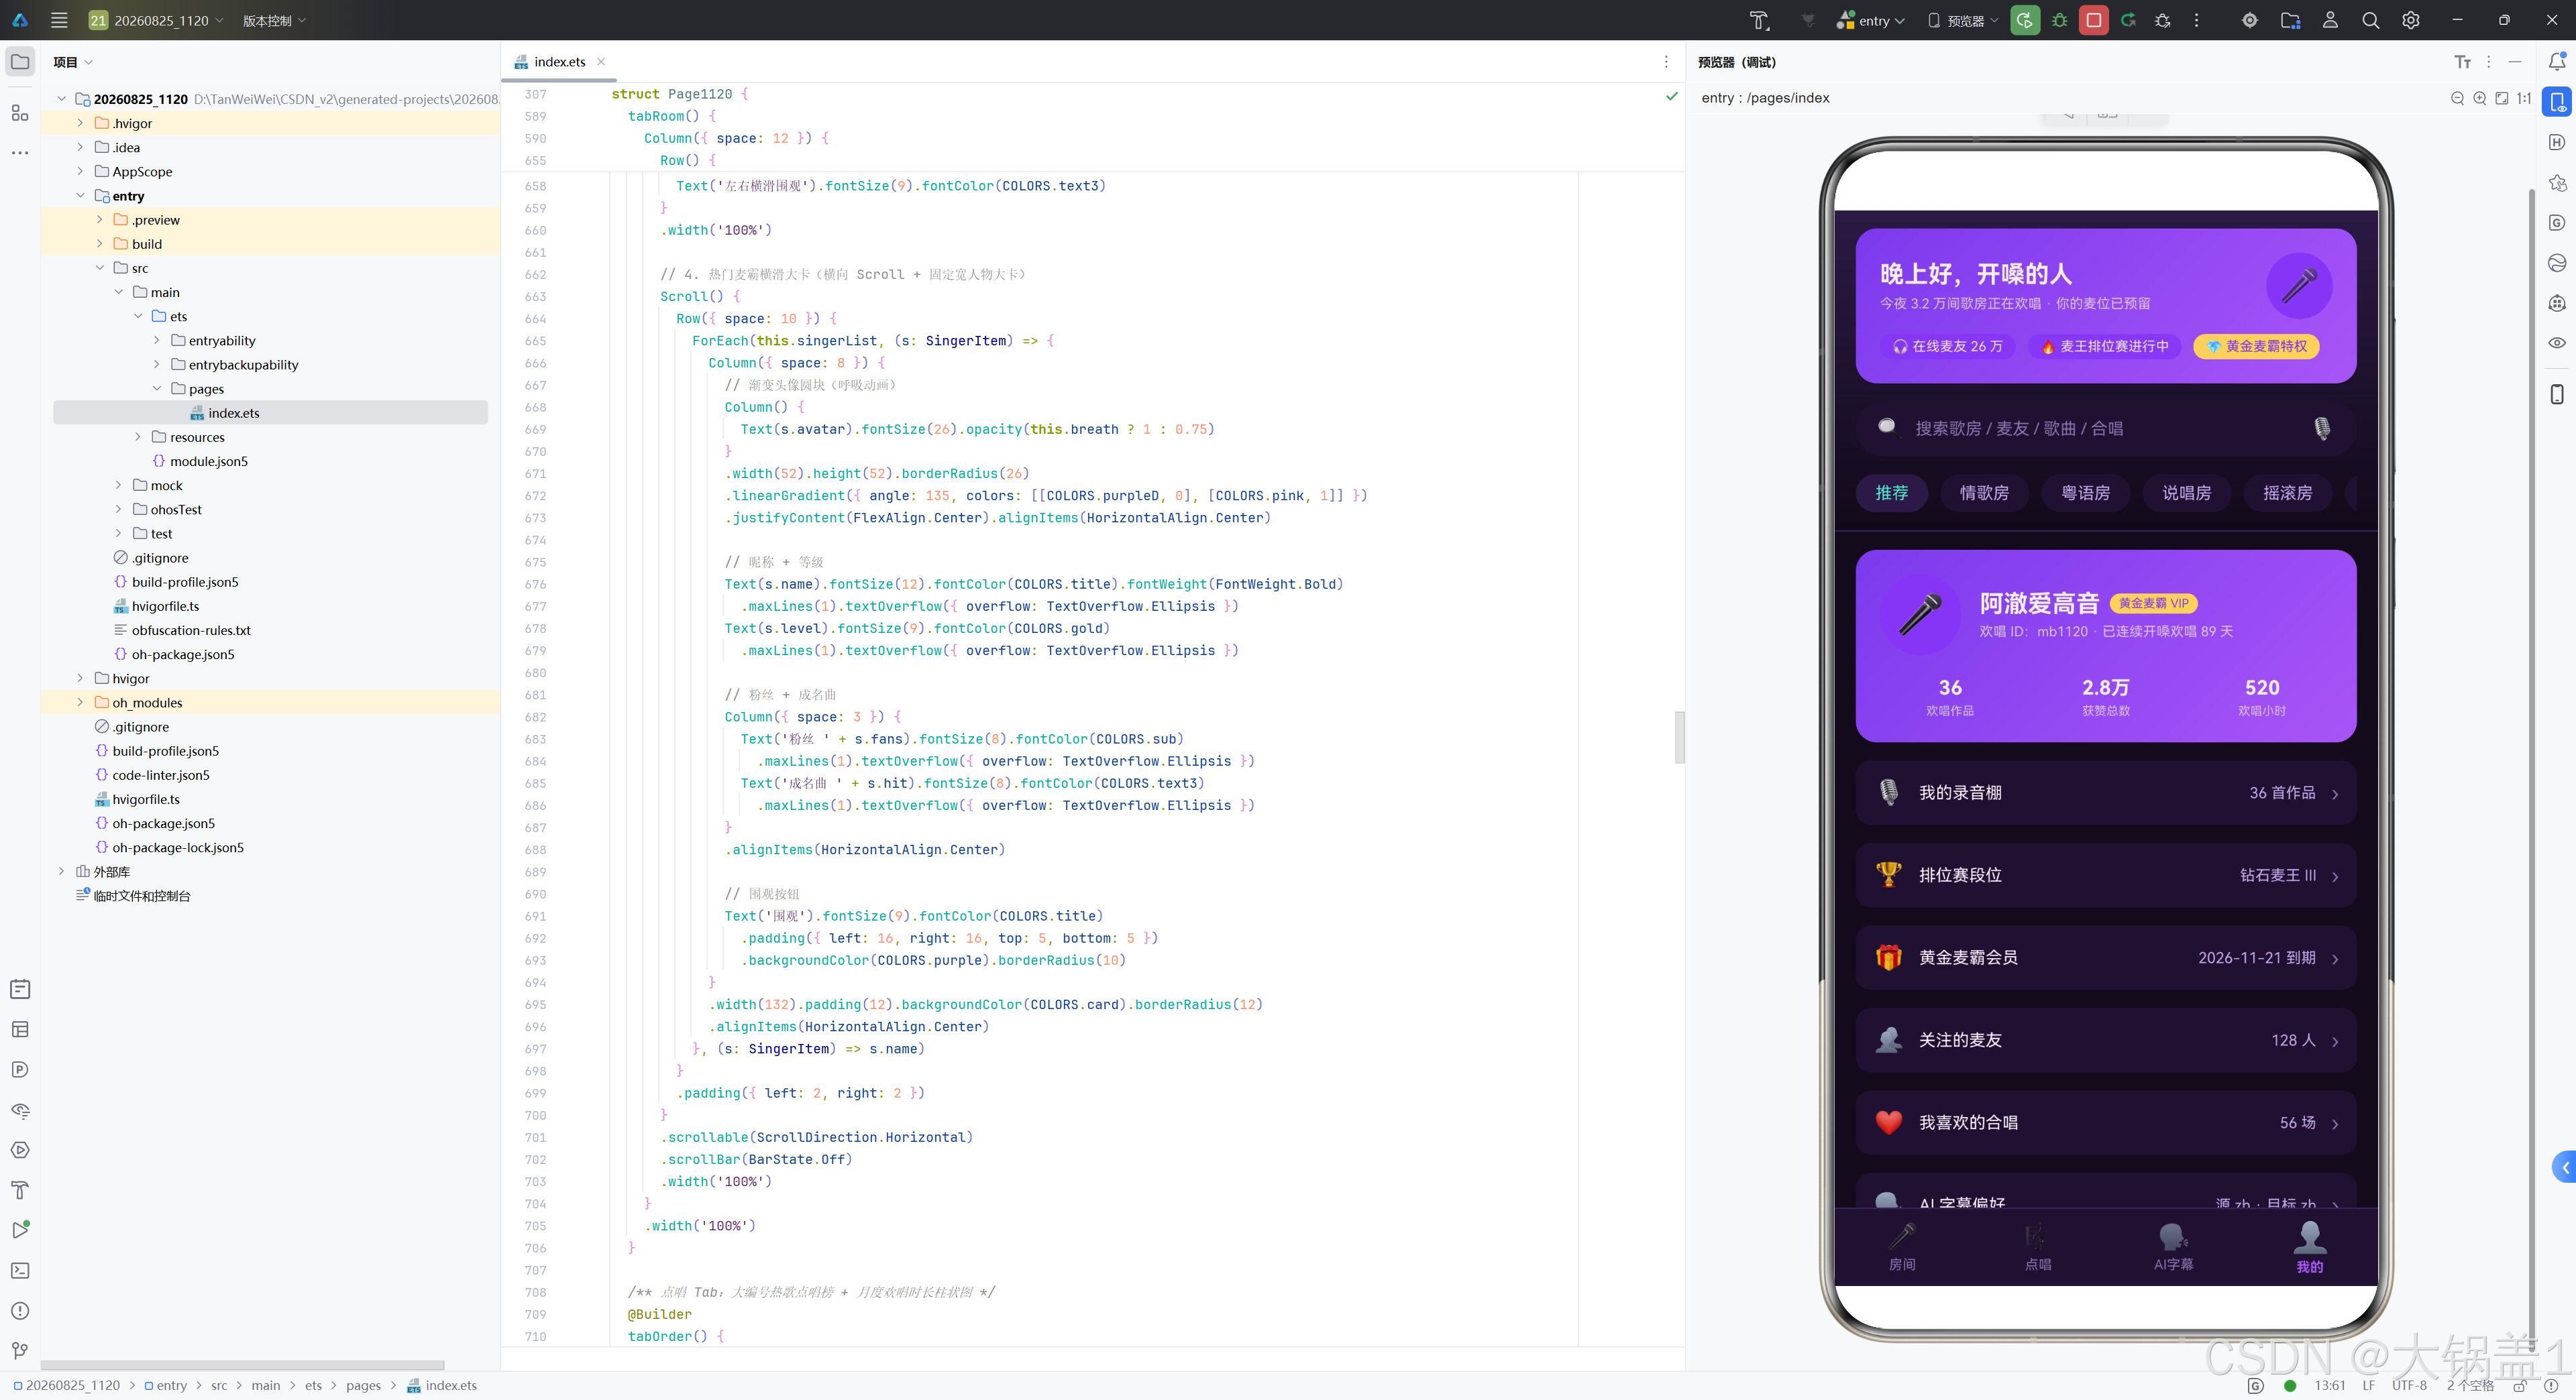Click zoom in in previewer

point(2479,98)
